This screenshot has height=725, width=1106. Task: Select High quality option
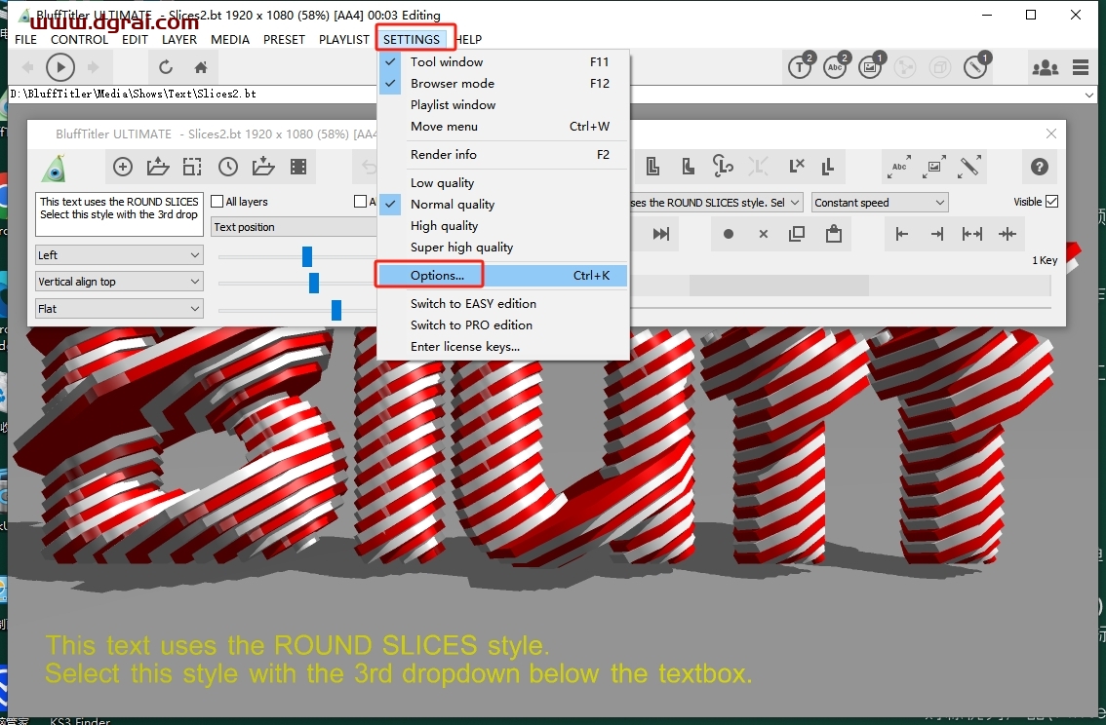(503, 225)
